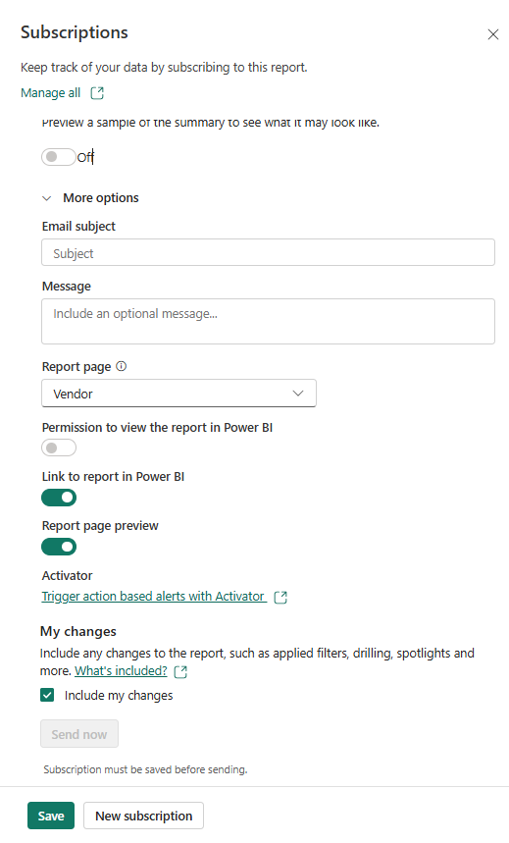Enable Permission to view the report toggle
The width and height of the screenshot is (509, 843).
(59, 448)
